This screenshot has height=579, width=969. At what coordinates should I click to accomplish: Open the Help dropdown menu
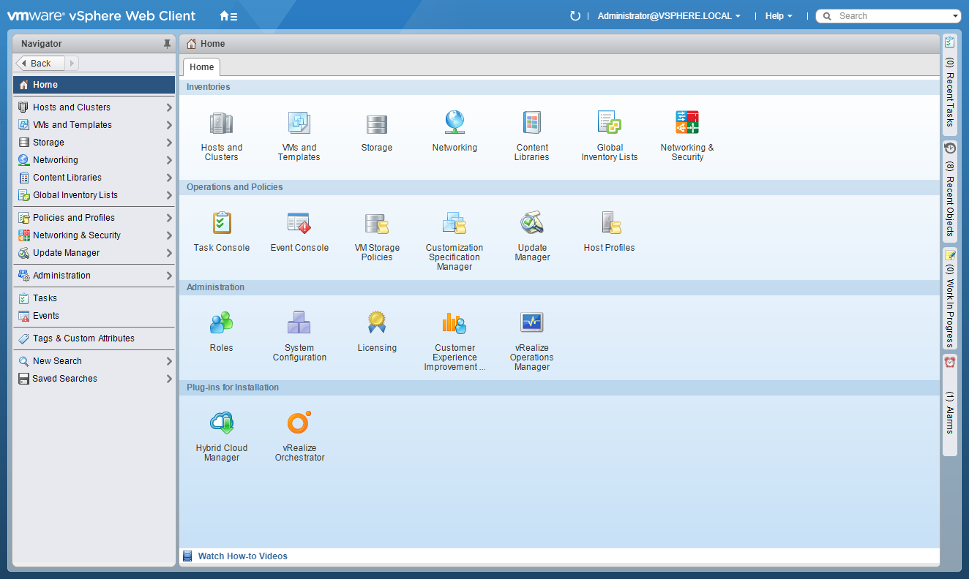pyautogui.click(x=778, y=16)
